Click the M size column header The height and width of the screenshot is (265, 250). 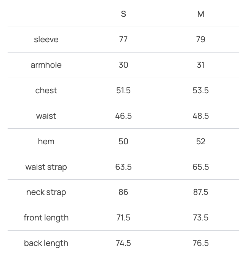click(x=201, y=14)
